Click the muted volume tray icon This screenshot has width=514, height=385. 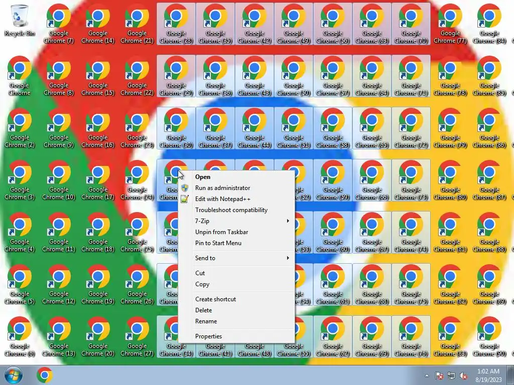(463, 376)
